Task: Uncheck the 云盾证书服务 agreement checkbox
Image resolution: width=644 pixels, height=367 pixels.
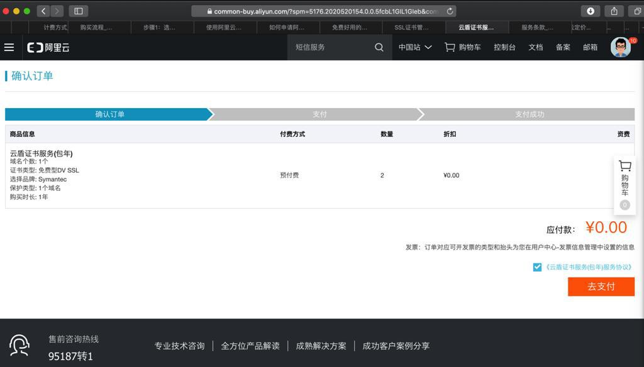Action: [537, 267]
